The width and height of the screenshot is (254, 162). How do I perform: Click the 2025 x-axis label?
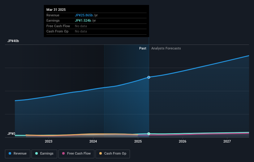138,142
